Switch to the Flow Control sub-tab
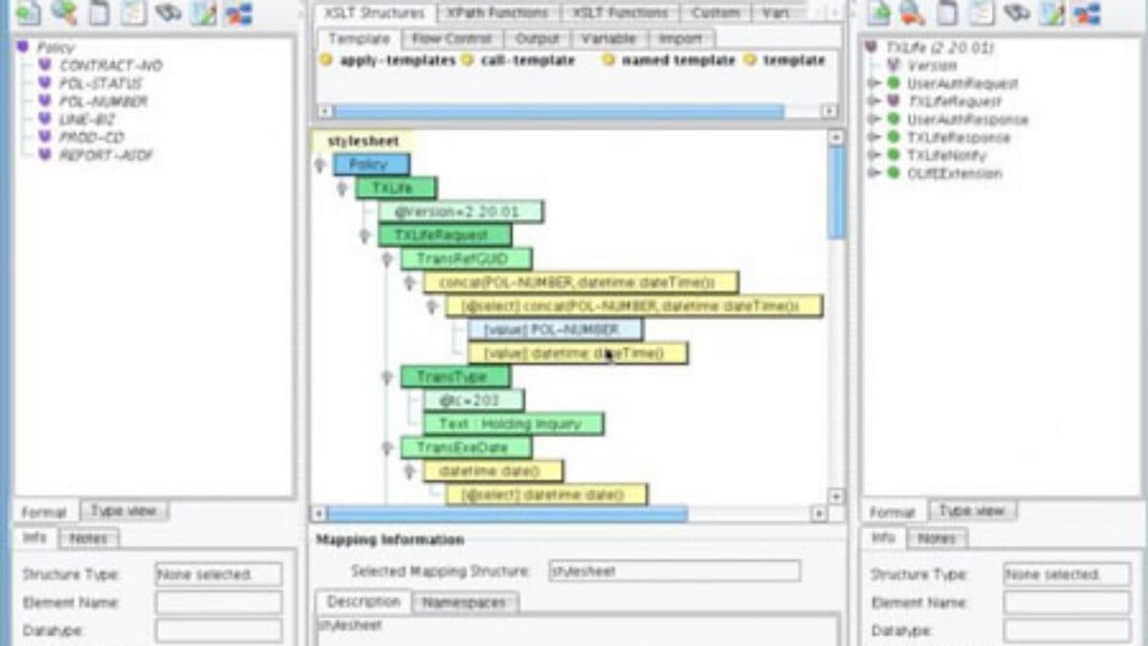The image size is (1148, 646). pos(452,39)
